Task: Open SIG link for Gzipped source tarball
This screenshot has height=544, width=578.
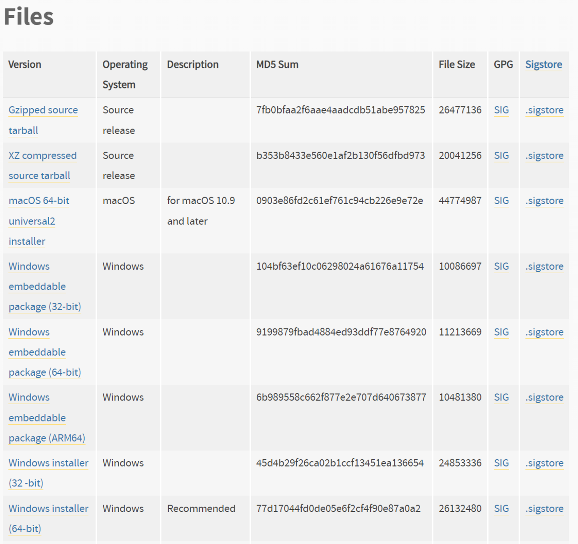Action: coord(502,110)
